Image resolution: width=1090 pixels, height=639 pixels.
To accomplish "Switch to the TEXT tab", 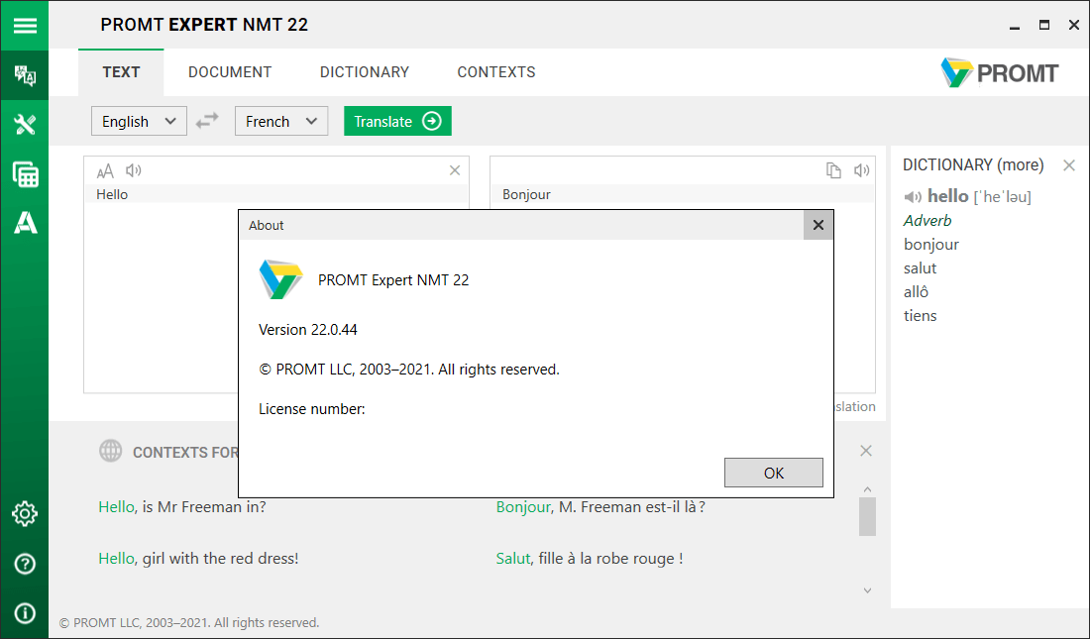I will click(x=121, y=72).
